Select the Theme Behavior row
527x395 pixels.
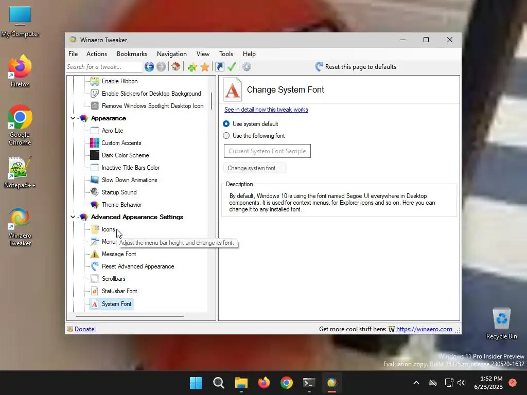pos(121,205)
